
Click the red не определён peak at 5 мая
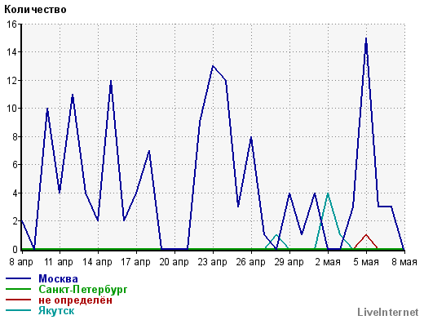coord(366,234)
